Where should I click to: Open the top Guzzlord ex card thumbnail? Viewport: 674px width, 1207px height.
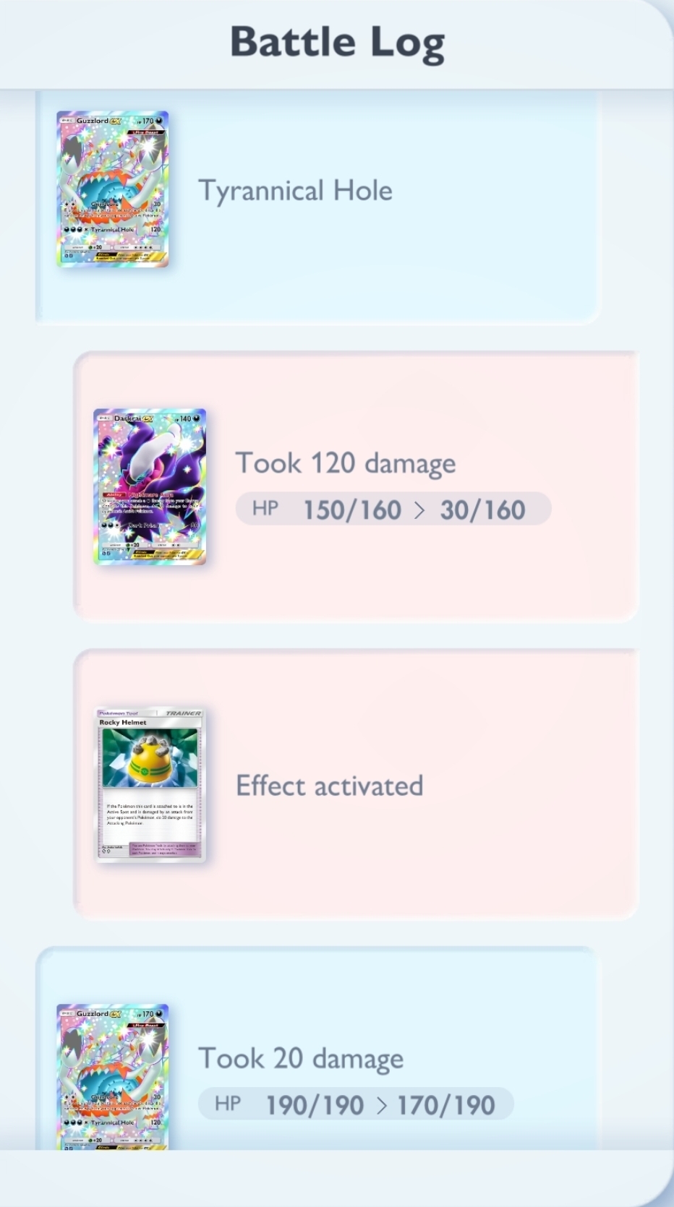point(113,189)
